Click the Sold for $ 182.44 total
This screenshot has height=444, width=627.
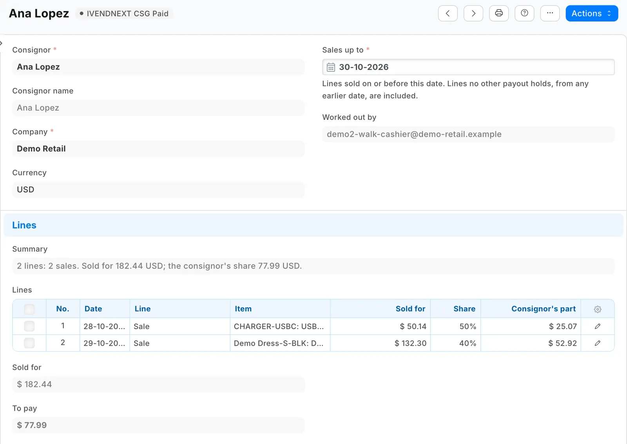click(x=158, y=384)
